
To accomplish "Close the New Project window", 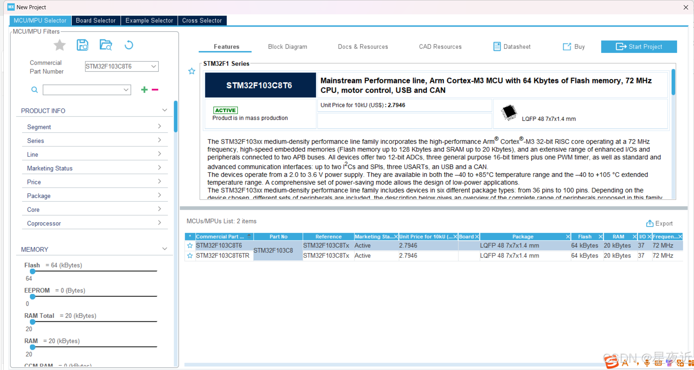I will coord(686,7).
